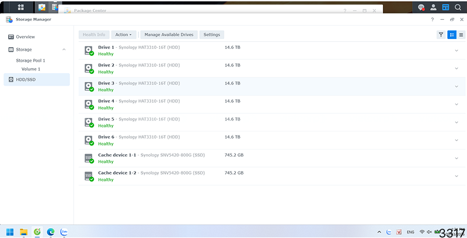Viewport: 467px width, 238px height.
Task: Expand Drive 5 details chevron
Action: pyautogui.click(x=456, y=122)
